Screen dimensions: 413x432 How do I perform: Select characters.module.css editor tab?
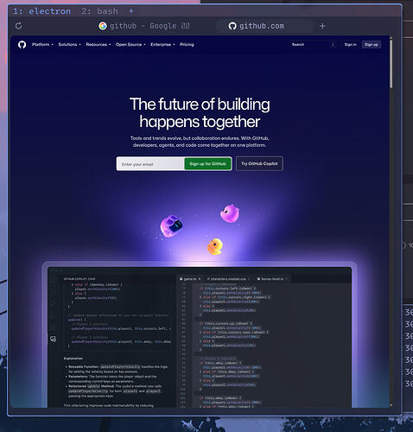coord(229,279)
